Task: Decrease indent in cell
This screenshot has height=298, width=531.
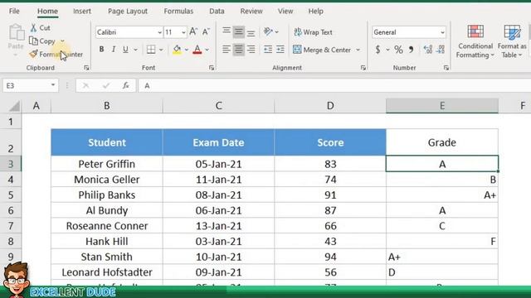Action: click(268, 50)
